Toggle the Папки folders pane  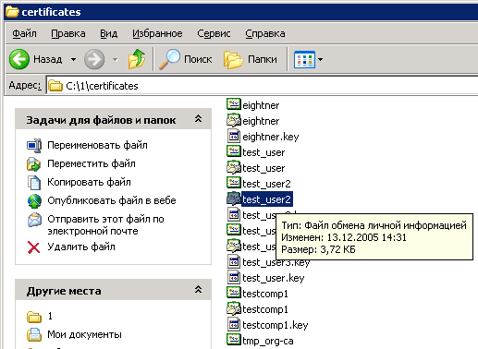[251, 59]
